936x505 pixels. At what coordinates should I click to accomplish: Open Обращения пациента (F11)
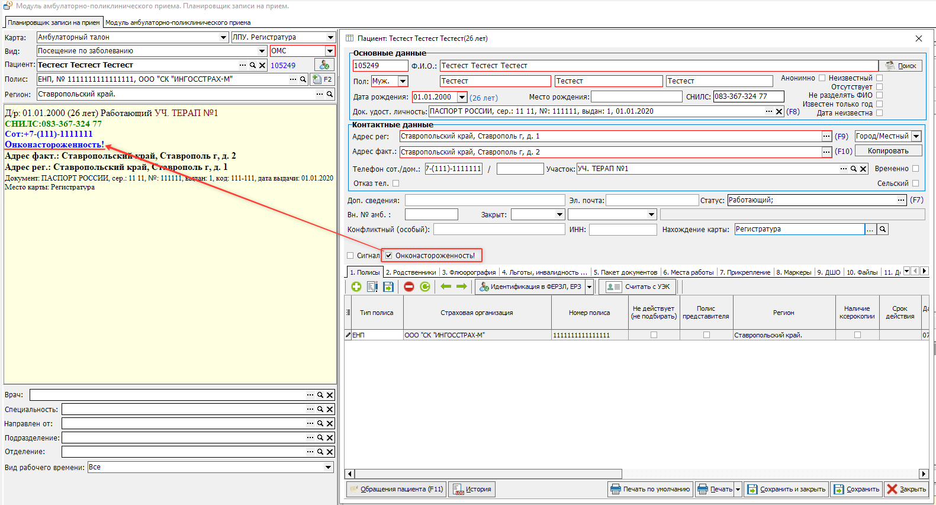click(395, 489)
